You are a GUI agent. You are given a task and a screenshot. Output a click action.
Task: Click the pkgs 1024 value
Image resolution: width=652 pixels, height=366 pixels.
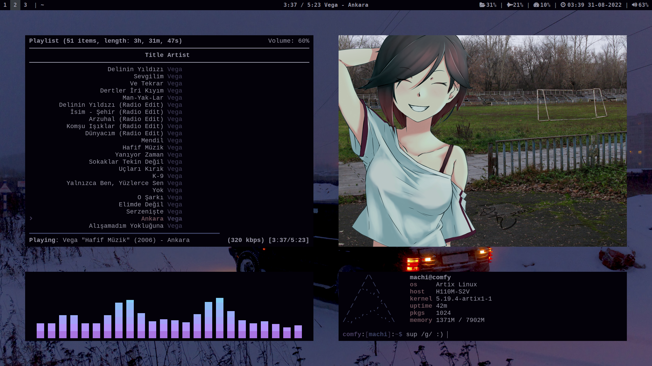pyautogui.click(x=443, y=313)
